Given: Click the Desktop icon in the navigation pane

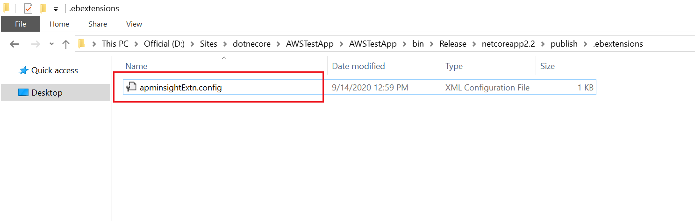Looking at the screenshot, I should [x=23, y=93].
